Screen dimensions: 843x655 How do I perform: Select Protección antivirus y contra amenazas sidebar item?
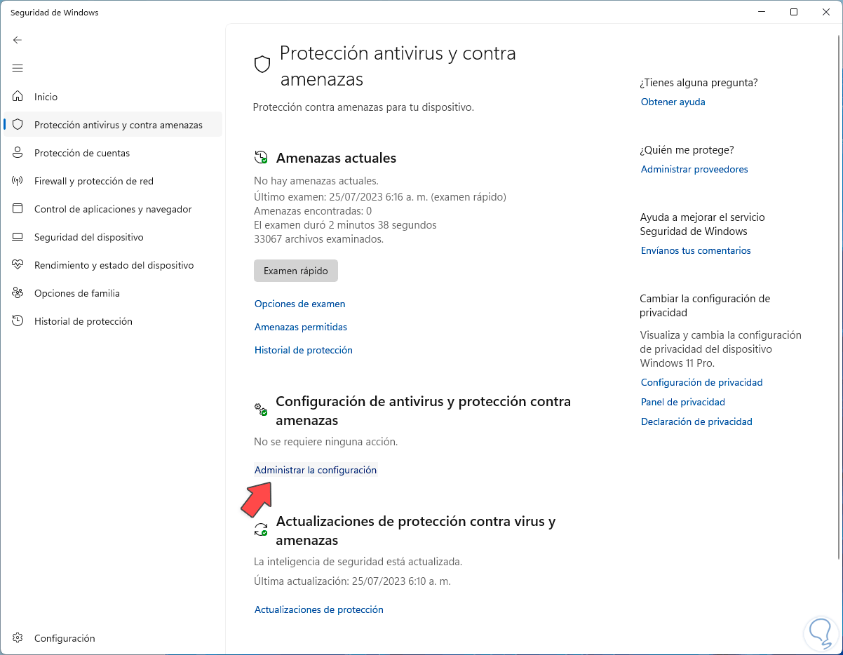pos(118,125)
